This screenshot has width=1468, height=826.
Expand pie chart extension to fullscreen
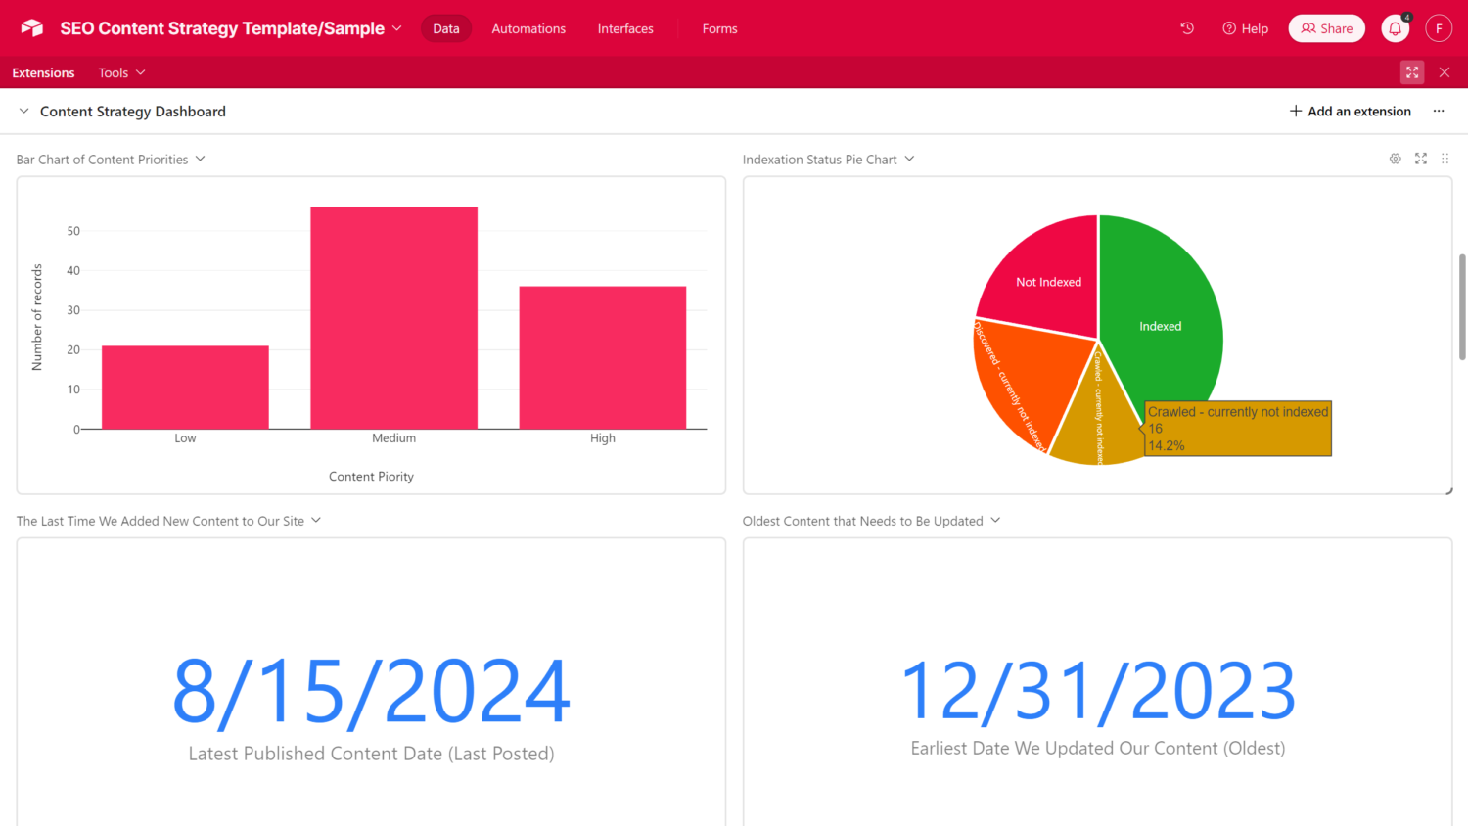point(1421,159)
